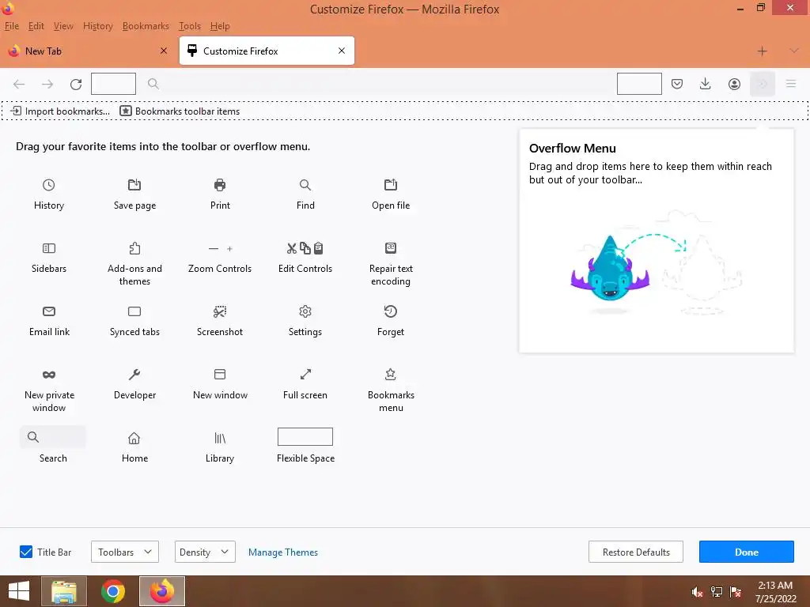Click the Developer wrench icon
Screen dimensions: 810x607
[x=134, y=374]
